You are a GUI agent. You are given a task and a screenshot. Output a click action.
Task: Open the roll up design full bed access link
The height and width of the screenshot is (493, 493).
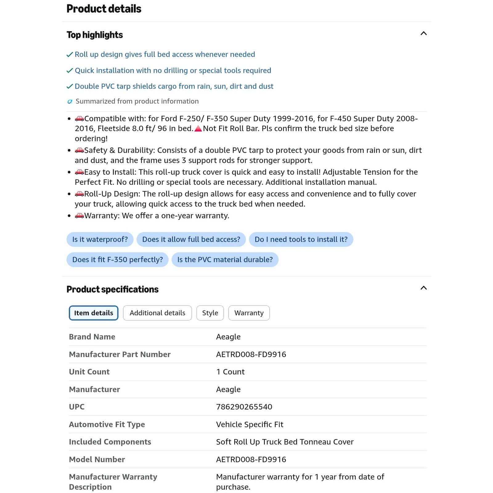(165, 55)
